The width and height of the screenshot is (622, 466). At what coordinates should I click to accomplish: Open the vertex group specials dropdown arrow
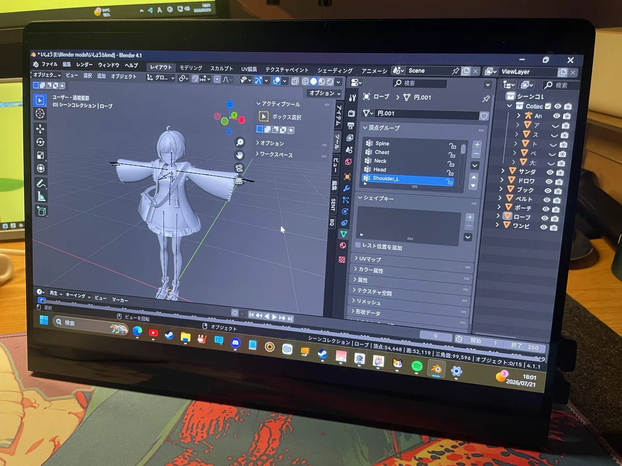coord(475,166)
